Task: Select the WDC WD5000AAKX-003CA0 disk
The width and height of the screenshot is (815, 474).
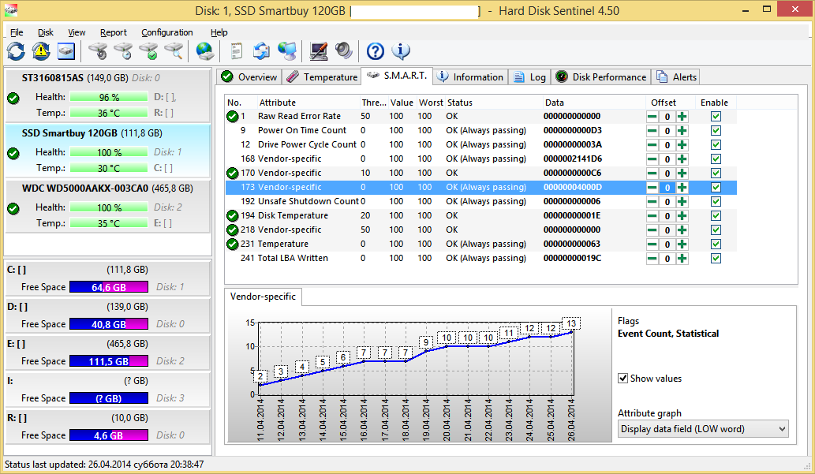Action: [x=107, y=188]
